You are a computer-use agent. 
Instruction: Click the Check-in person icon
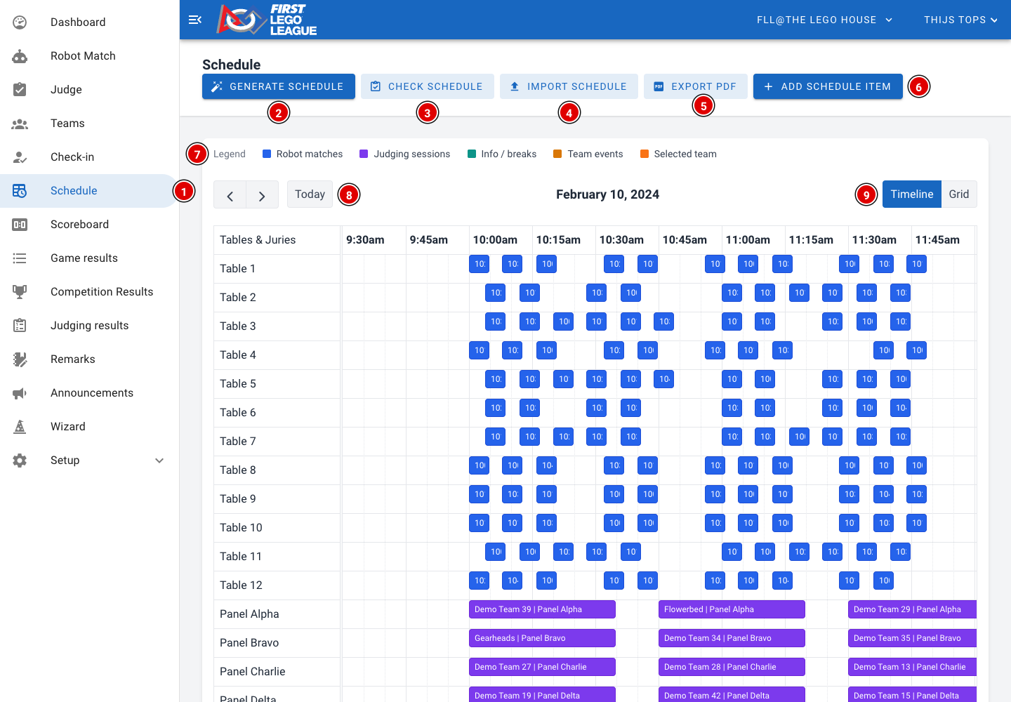coord(20,157)
